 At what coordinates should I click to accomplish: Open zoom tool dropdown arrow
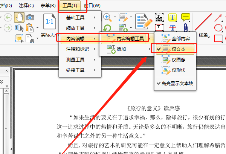(115, 17)
